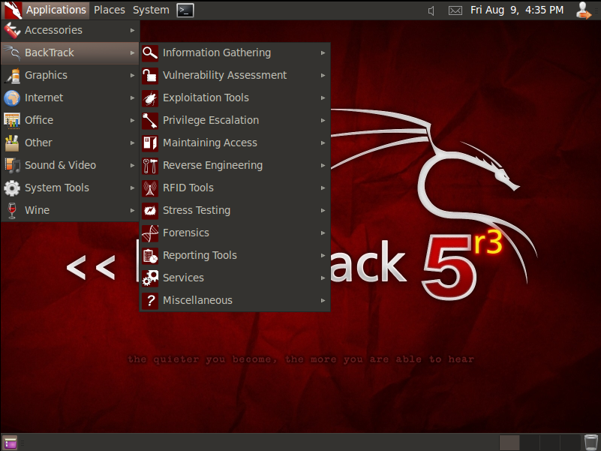The height and width of the screenshot is (451, 601).
Task: Click the Reverse Engineering tools icon
Action: click(150, 166)
